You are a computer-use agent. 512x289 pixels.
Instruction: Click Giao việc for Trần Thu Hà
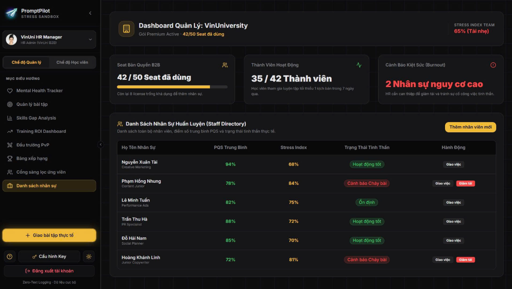point(453,222)
